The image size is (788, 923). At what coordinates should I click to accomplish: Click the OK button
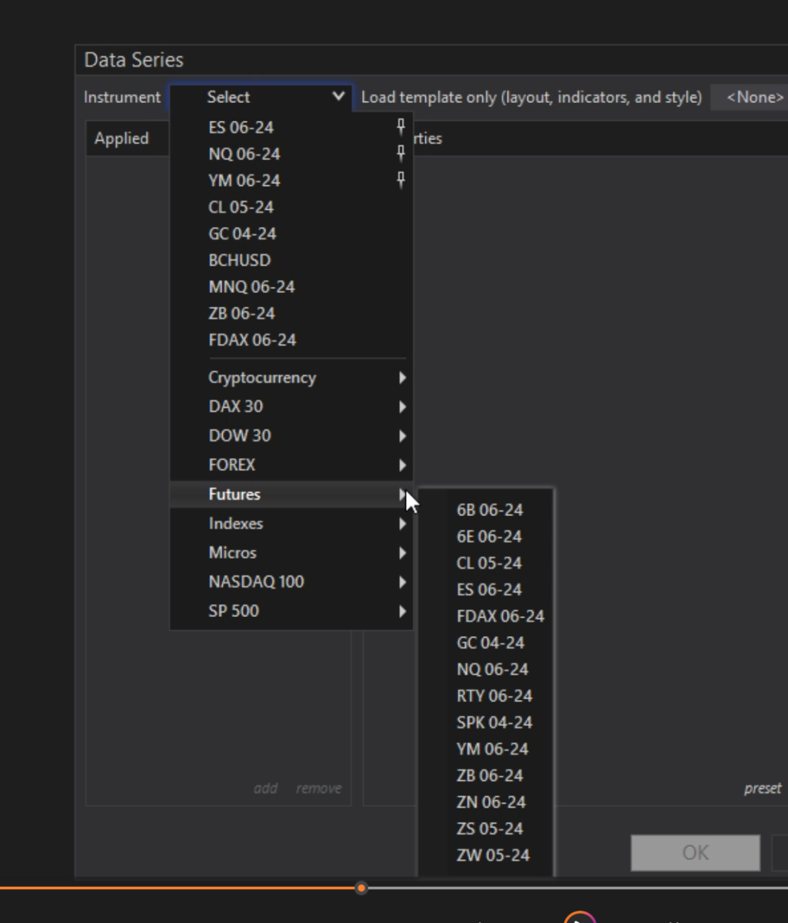[695, 852]
